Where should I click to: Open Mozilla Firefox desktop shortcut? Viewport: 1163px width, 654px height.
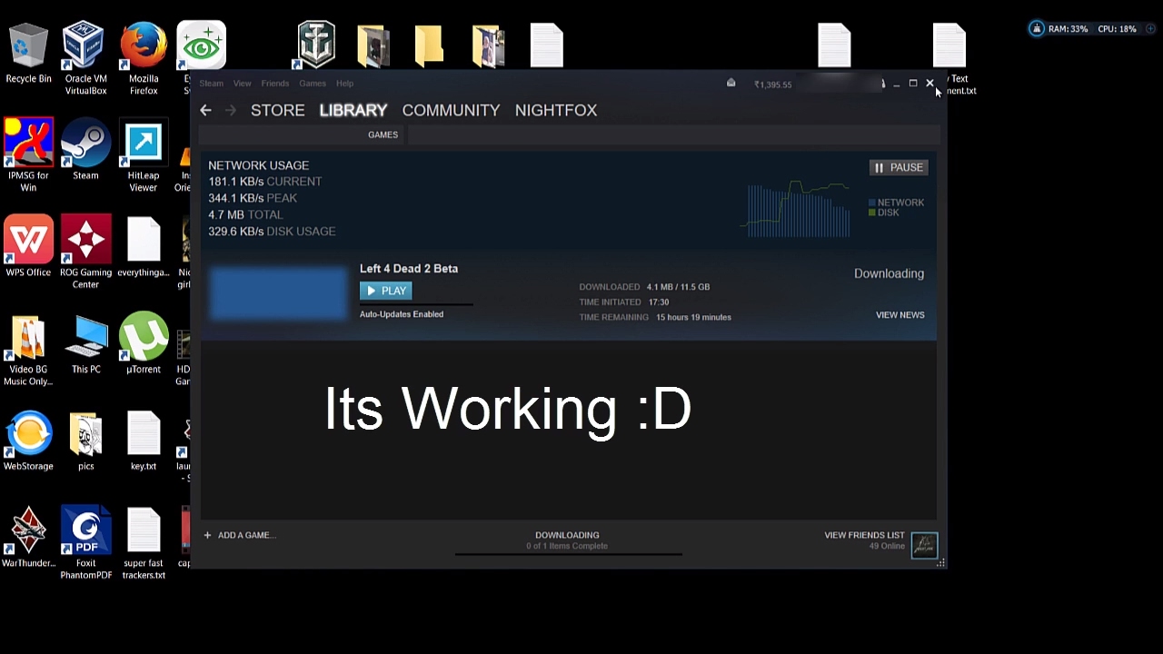pyautogui.click(x=144, y=59)
